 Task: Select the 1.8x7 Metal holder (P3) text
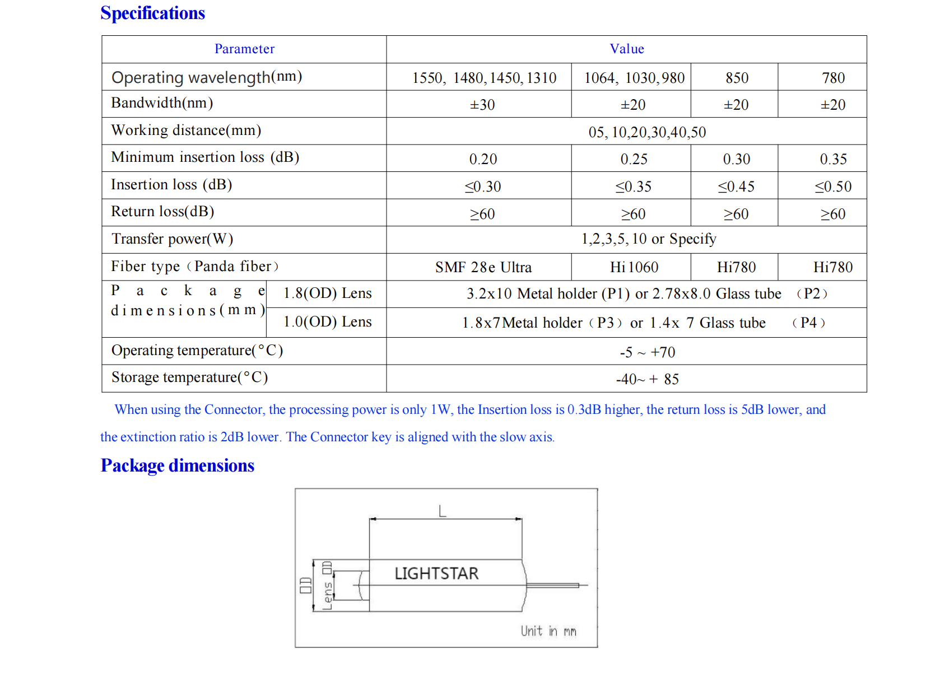[x=542, y=323]
